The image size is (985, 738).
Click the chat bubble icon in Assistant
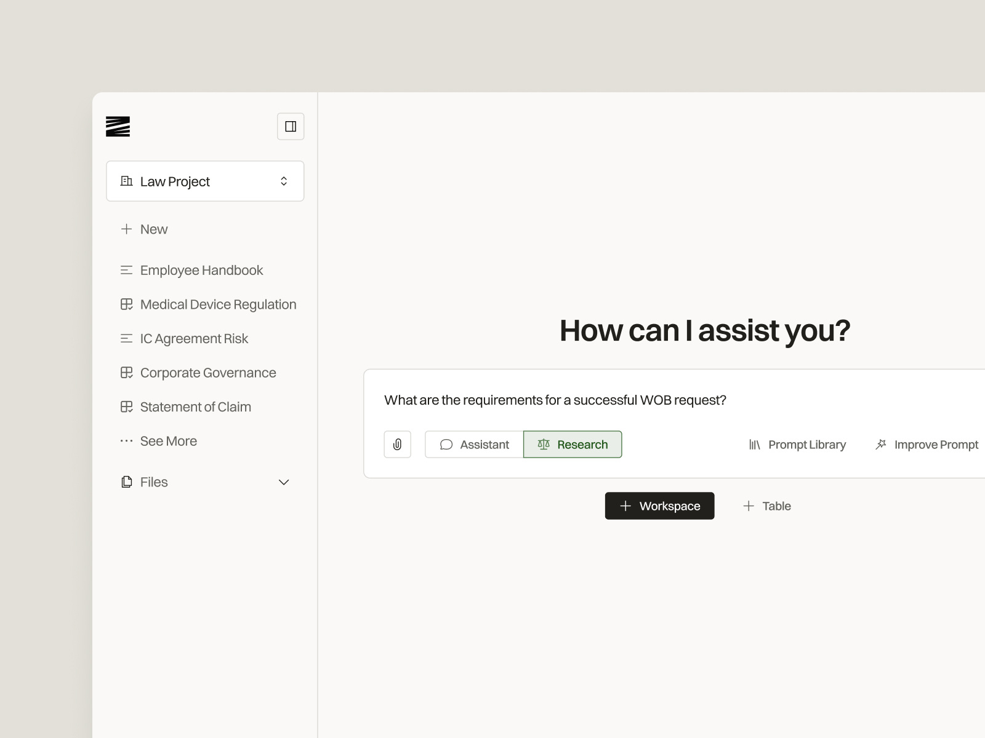[446, 445]
